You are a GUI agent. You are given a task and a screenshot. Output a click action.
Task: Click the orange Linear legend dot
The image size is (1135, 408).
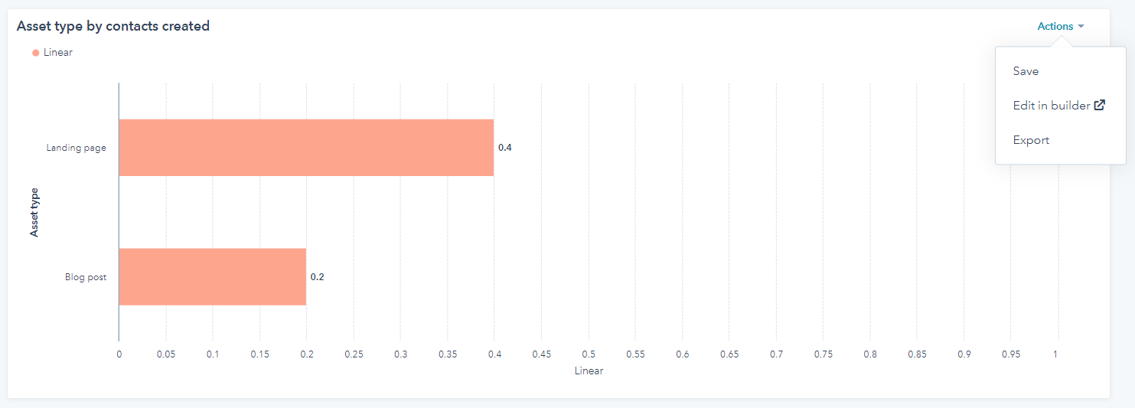point(36,53)
